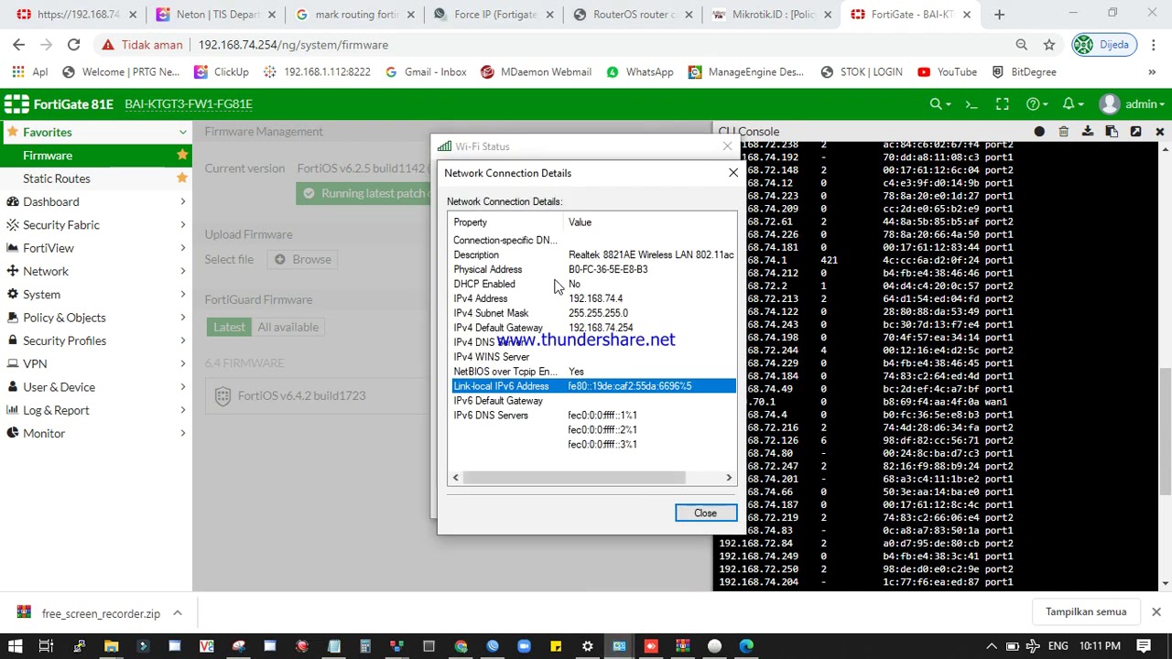
Task: Open File Explorer from taskbar
Action: click(111, 646)
